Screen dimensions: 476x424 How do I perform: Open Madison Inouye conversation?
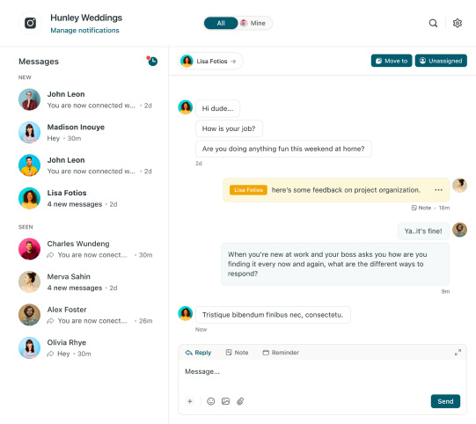tap(85, 133)
